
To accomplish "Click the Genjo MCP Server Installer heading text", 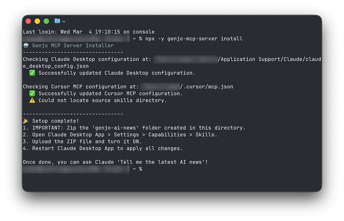I will point(73,45).
